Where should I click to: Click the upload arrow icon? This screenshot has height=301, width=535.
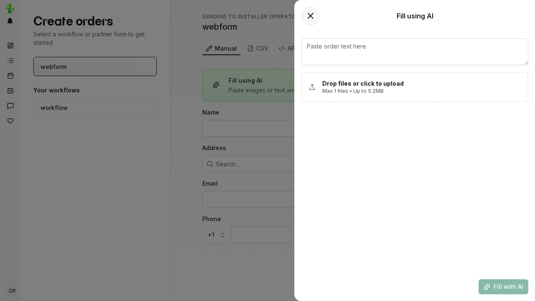point(312,87)
